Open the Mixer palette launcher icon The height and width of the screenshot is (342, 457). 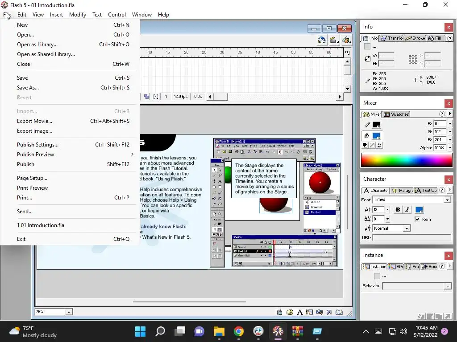point(290,312)
